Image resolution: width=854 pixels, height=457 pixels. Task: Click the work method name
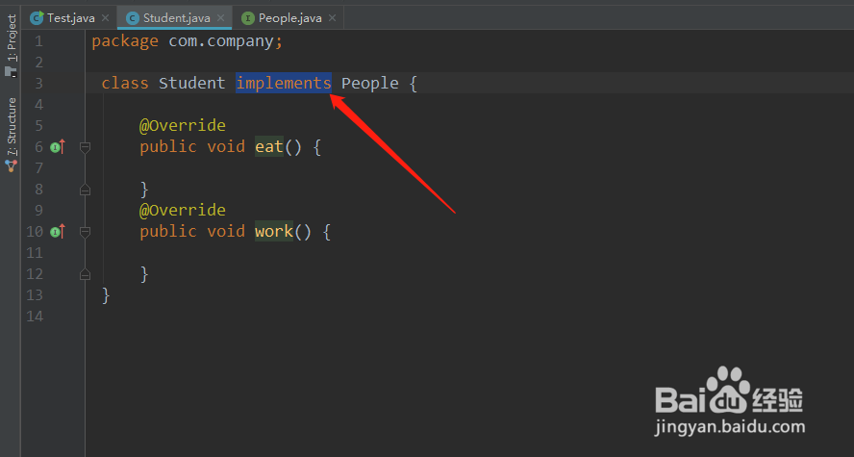pos(274,232)
